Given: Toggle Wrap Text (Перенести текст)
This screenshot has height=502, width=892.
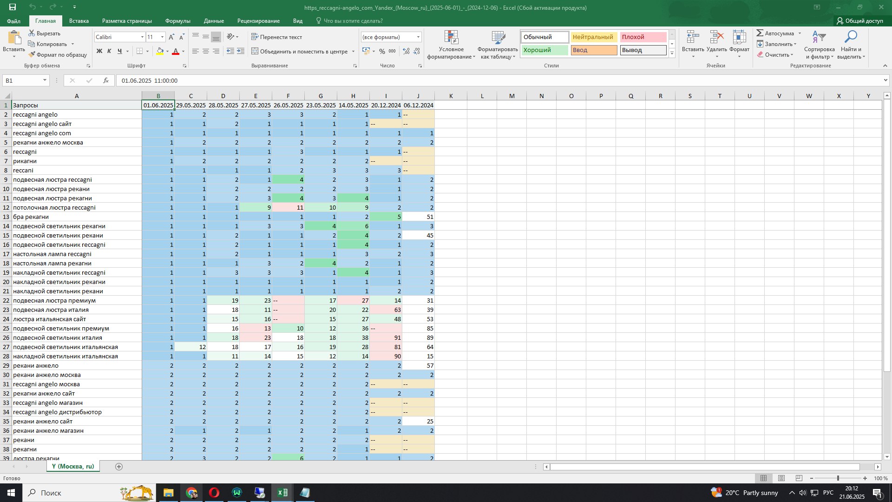Looking at the screenshot, I should tap(276, 37).
